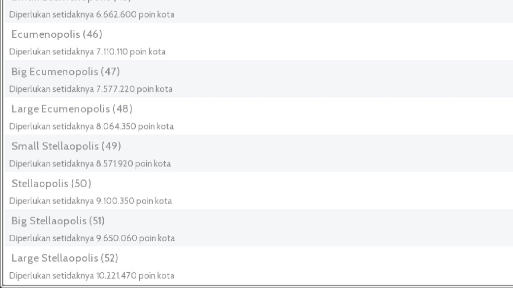Tap the level number (47) after Big Ecumenopolis

(x=110, y=72)
